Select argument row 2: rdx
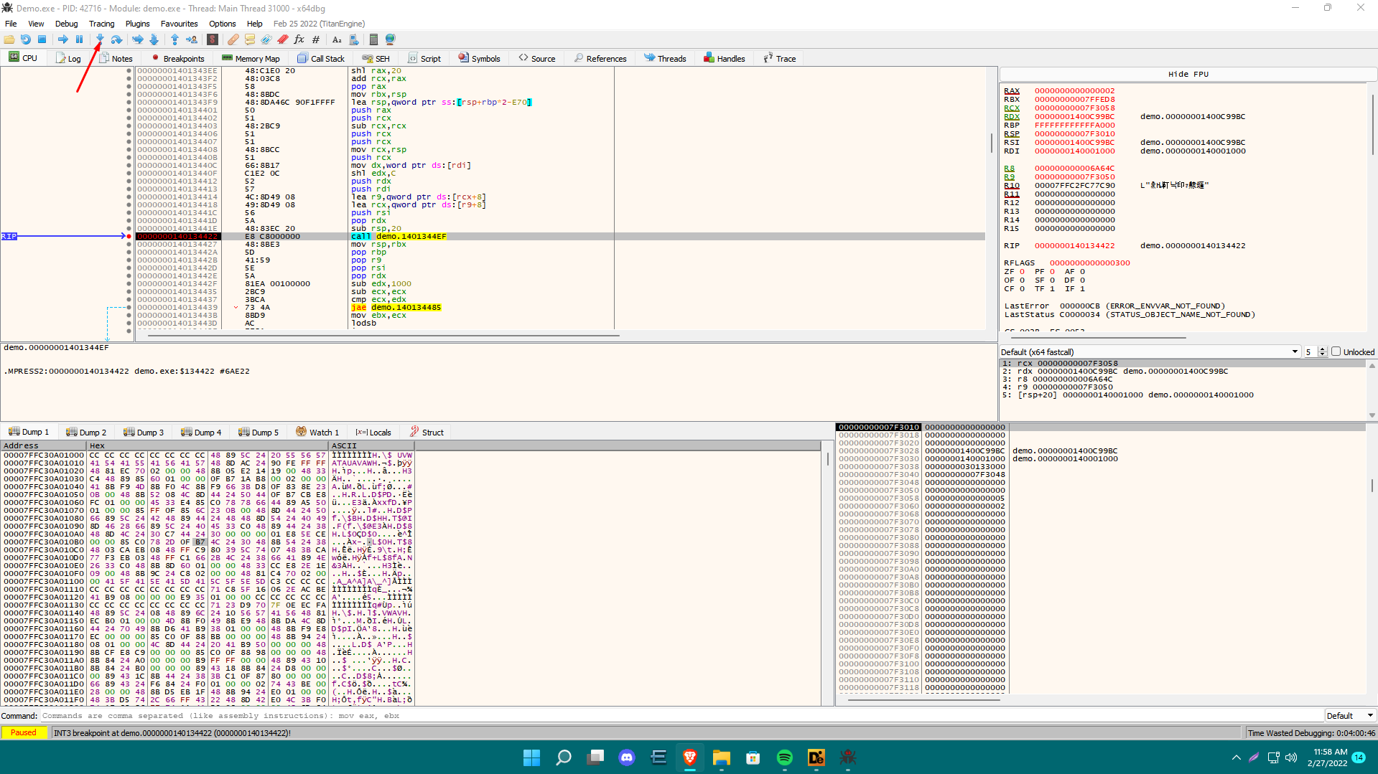Image resolution: width=1378 pixels, height=774 pixels. tap(1183, 372)
